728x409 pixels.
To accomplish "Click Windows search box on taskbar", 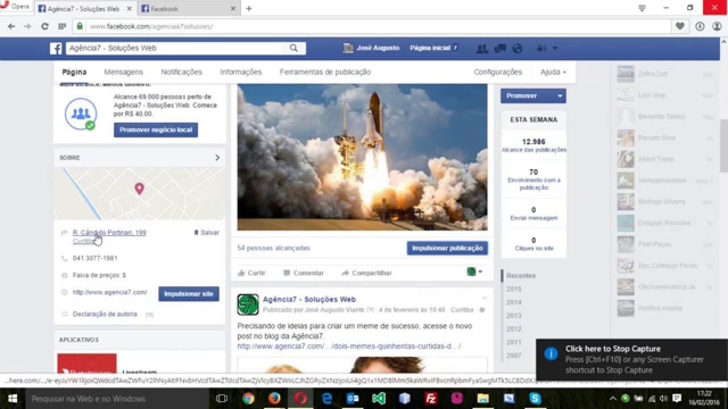I will pos(117,399).
